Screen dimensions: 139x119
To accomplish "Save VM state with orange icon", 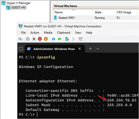I will 46,39.
